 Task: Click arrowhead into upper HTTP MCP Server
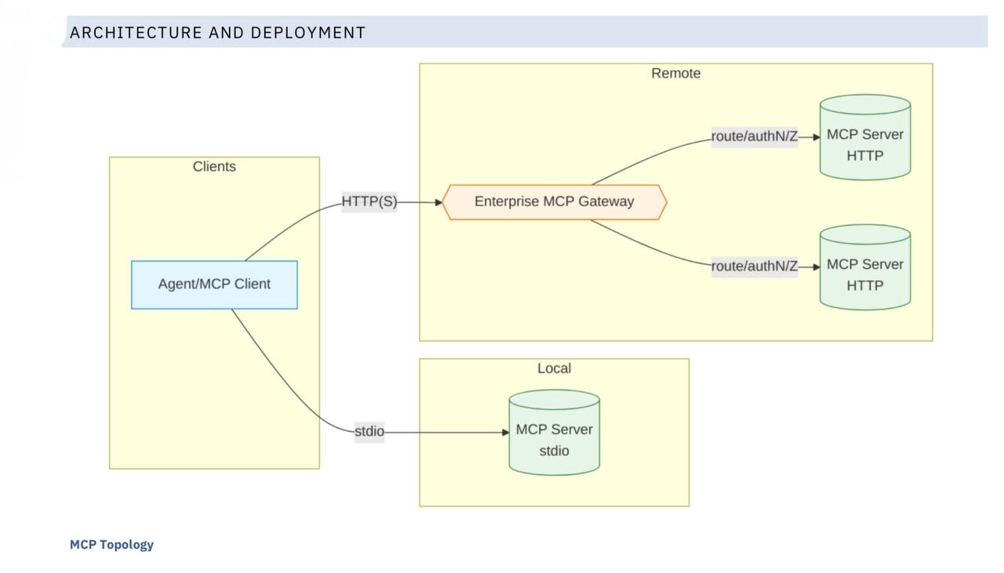click(x=816, y=137)
